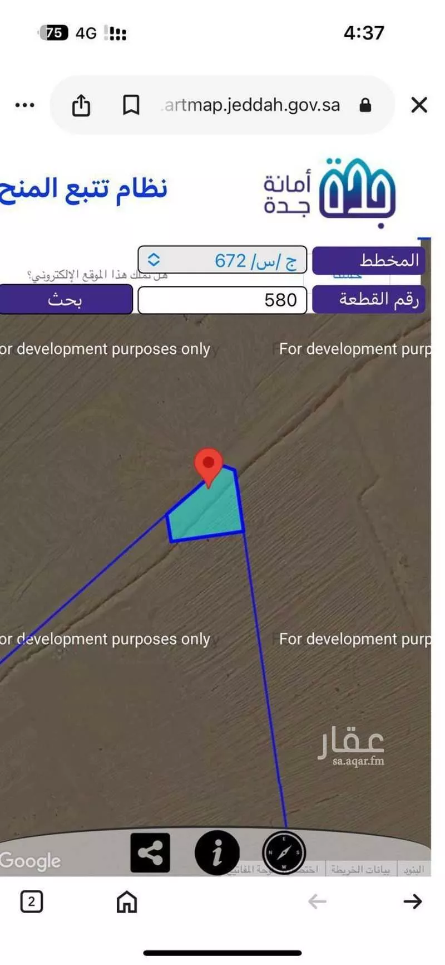The width and height of the screenshot is (445, 965).
Task: Tap the compass icon on the map
Action: 284,852
